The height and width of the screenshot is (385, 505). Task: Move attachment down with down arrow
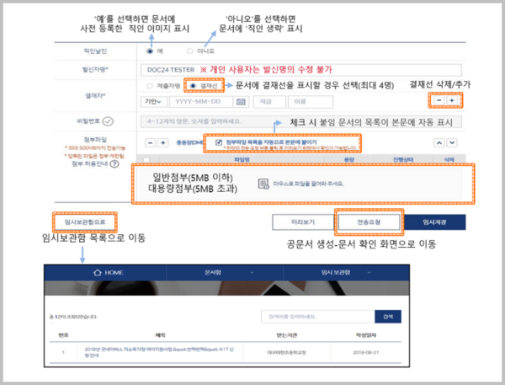coord(452,142)
